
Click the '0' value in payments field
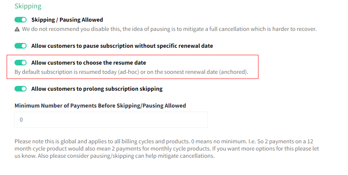pyautogui.click(x=21, y=120)
